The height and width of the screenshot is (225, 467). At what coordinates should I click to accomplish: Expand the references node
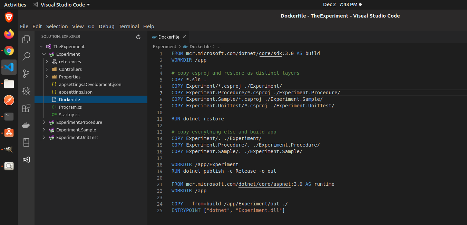[x=47, y=62]
